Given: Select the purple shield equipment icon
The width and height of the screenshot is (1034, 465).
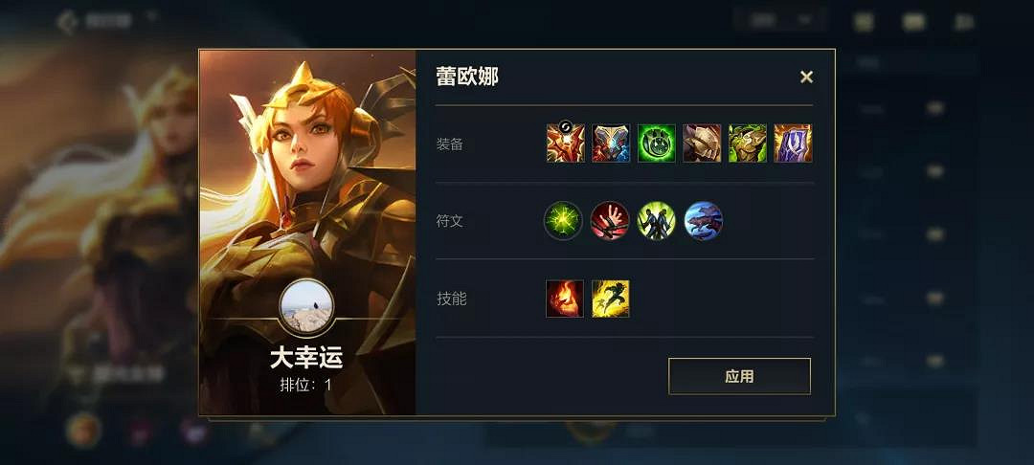Looking at the screenshot, I should 793,143.
